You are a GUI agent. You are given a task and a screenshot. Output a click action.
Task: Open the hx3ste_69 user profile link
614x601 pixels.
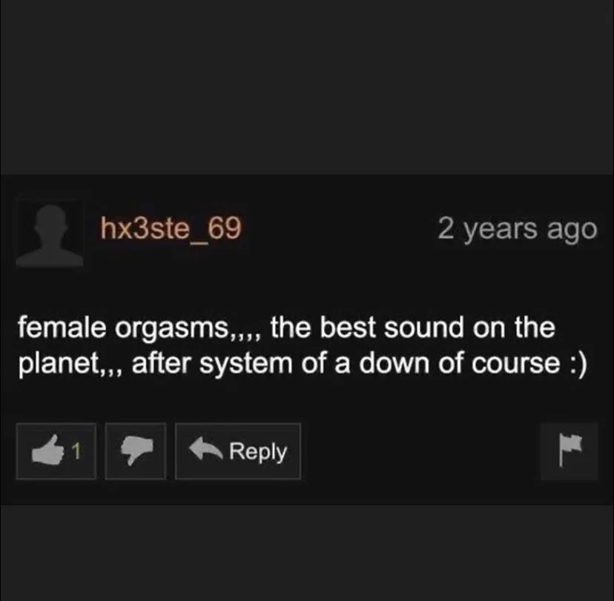[x=171, y=228]
